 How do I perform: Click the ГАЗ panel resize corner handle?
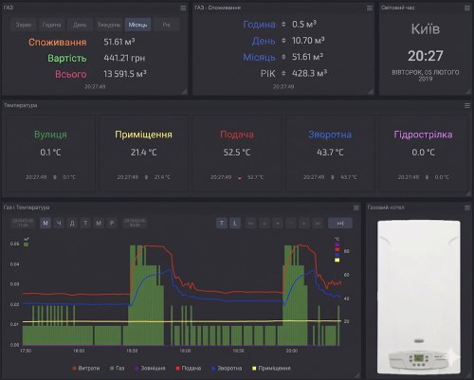[184, 91]
